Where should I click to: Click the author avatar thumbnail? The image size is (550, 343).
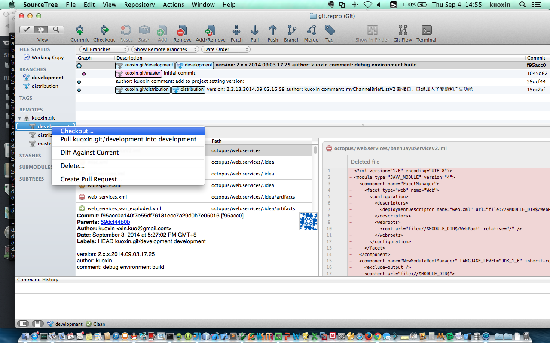coord(308,221)
